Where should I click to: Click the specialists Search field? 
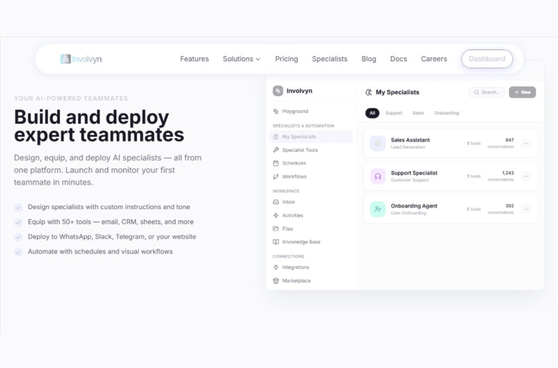[x=487, y=92]
